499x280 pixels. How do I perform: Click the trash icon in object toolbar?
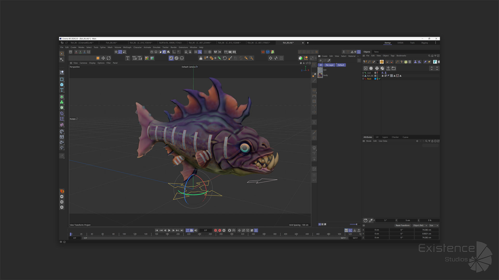[x=410, y=62]
